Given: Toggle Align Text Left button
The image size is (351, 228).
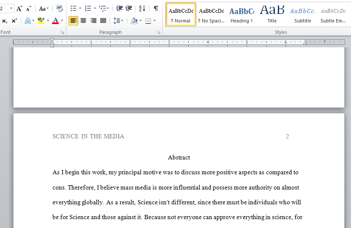Looking at the screenshot, I should click(x=74, y=21).
